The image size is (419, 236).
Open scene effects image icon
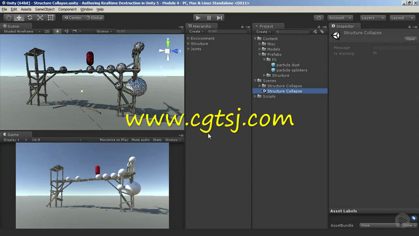[x=75, y=31]
